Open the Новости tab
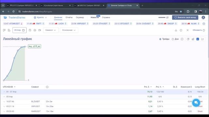Screen dimensions: 209x117 click(95, 18)
